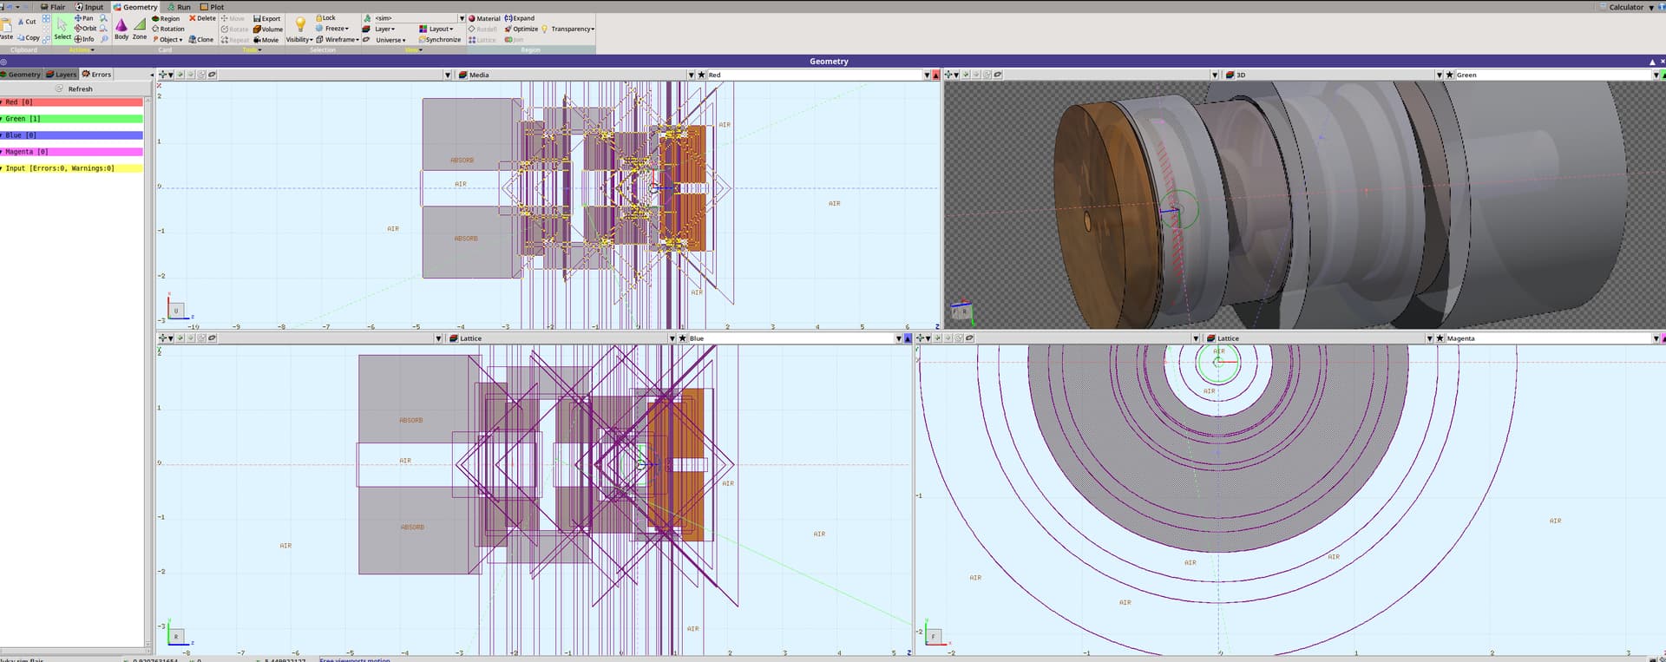This screenshot has height=662, width=1666.
Task: Open the Errors side panel tab
Action: [96, 75]
